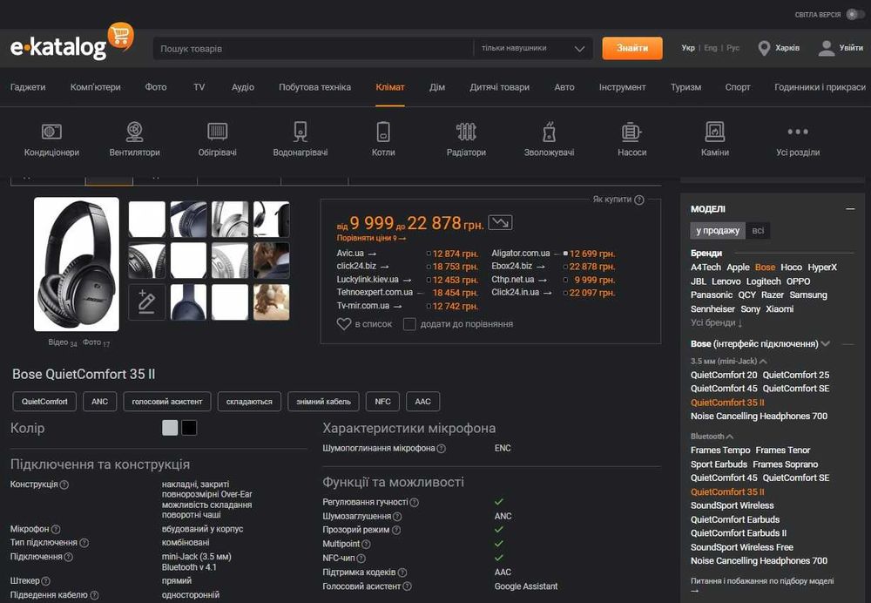Expand Bose інтерфейс підключення dropdown
The height and width of the screenshot is (603, 871).
pyautogui.click(x=826, y=344)
